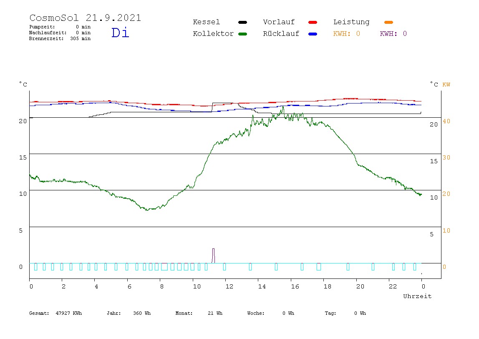
Task: Click the orange KW axis unit label
Action: [446, 84]
